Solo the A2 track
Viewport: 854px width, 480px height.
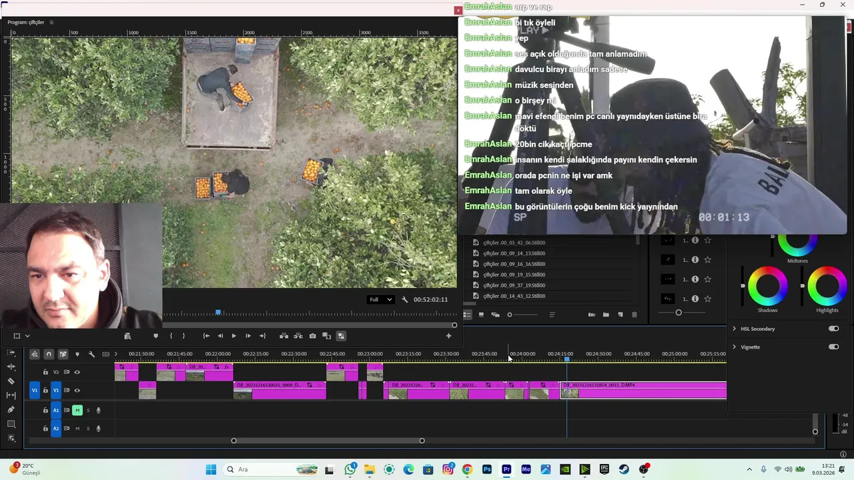[88, 429]
